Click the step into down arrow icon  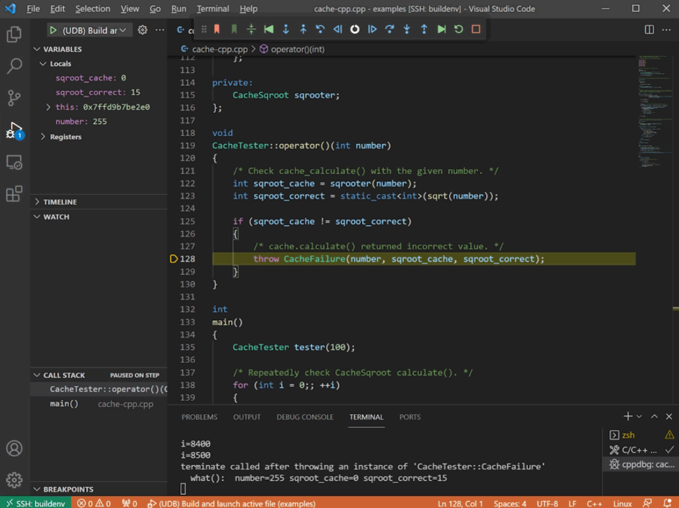[x=407, y=29]
